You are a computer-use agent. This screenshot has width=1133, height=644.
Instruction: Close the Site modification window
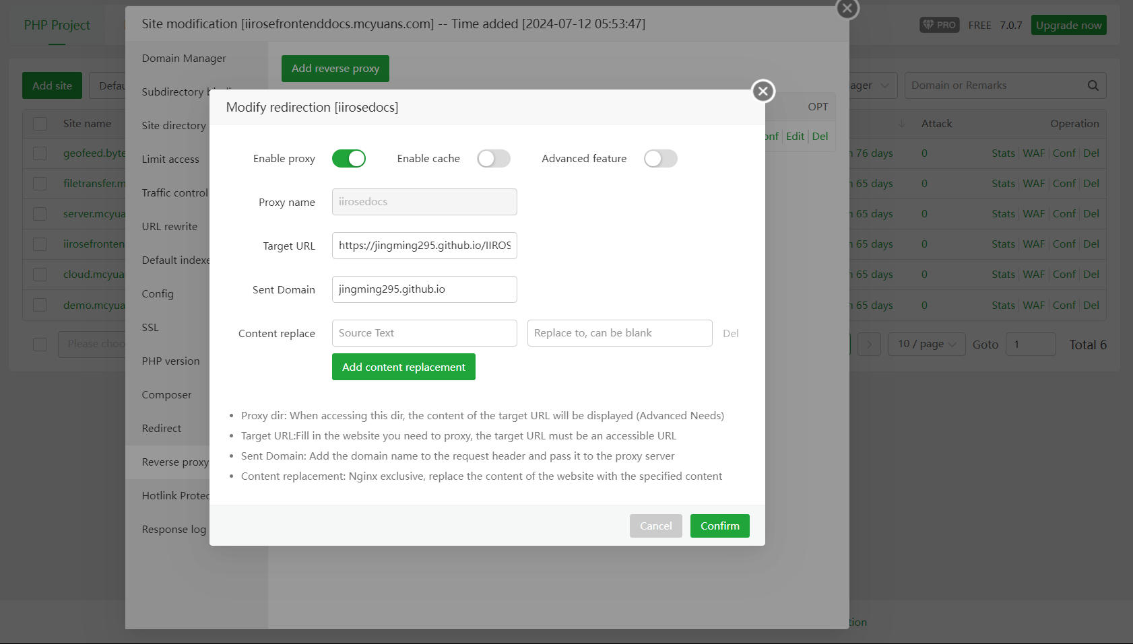coord(847,8)
